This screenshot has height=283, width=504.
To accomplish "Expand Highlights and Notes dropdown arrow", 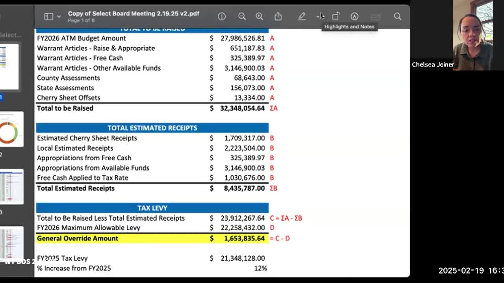I will click(318, 17).
